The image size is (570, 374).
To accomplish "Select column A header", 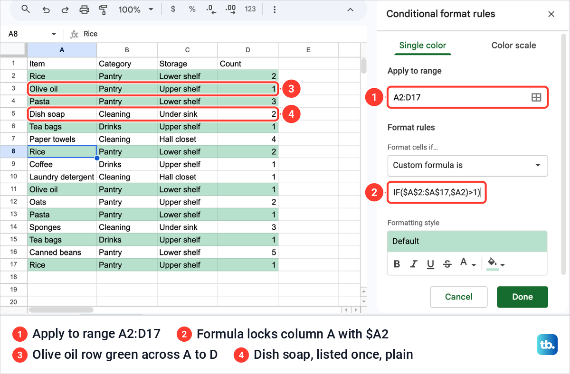I will [62, 50].
